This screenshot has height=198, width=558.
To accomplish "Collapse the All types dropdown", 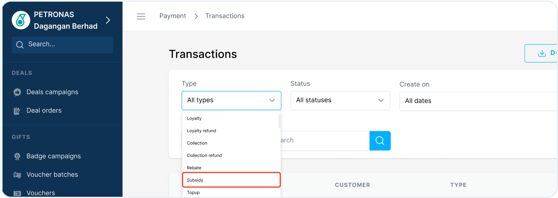I will [231, 100].
